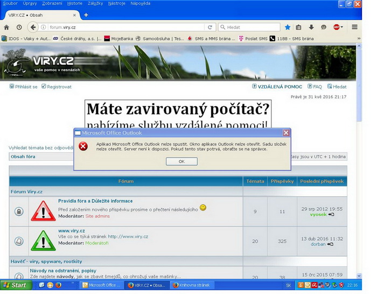Screen dimensions: 391x294
Task: Open the Záložky menu
Action: tap(95, 3)
